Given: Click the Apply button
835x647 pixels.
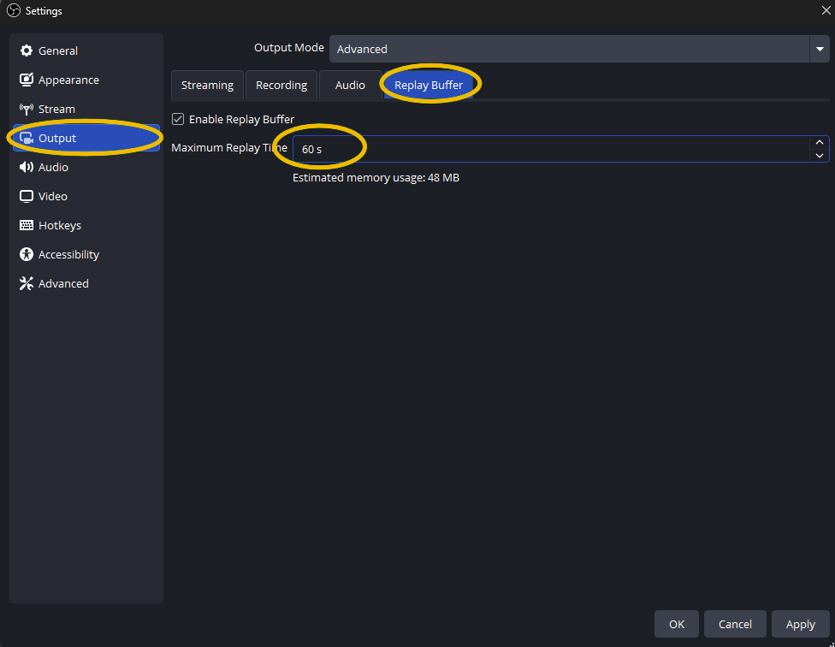Looking at the screenshot, I should pos(801,624).
